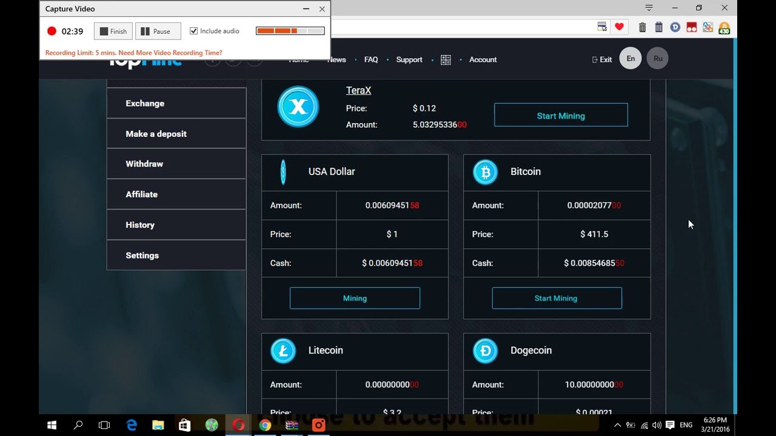Image resolution: width=776 pixels, height=436 pixels.
Task: Open Withdraw in the sidebar
Action: [176, 164]
